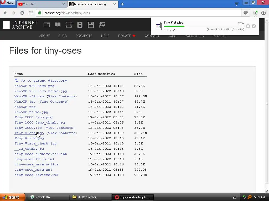
Task: Go forward to next page
Action: tap(14, 13)
